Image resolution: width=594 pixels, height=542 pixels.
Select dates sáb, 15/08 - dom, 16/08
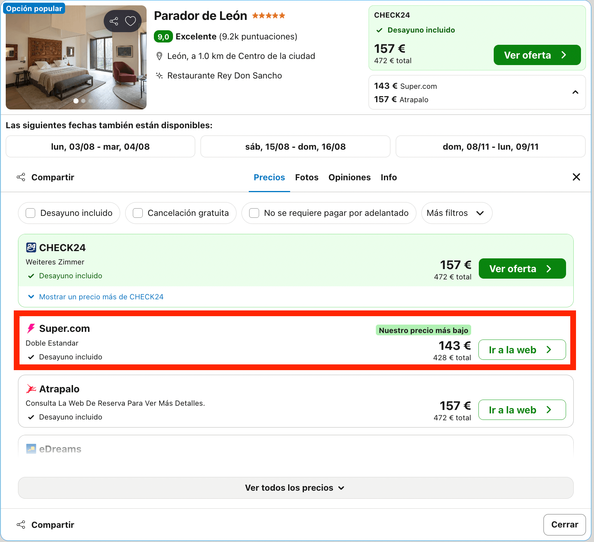(x=295, y=146)
